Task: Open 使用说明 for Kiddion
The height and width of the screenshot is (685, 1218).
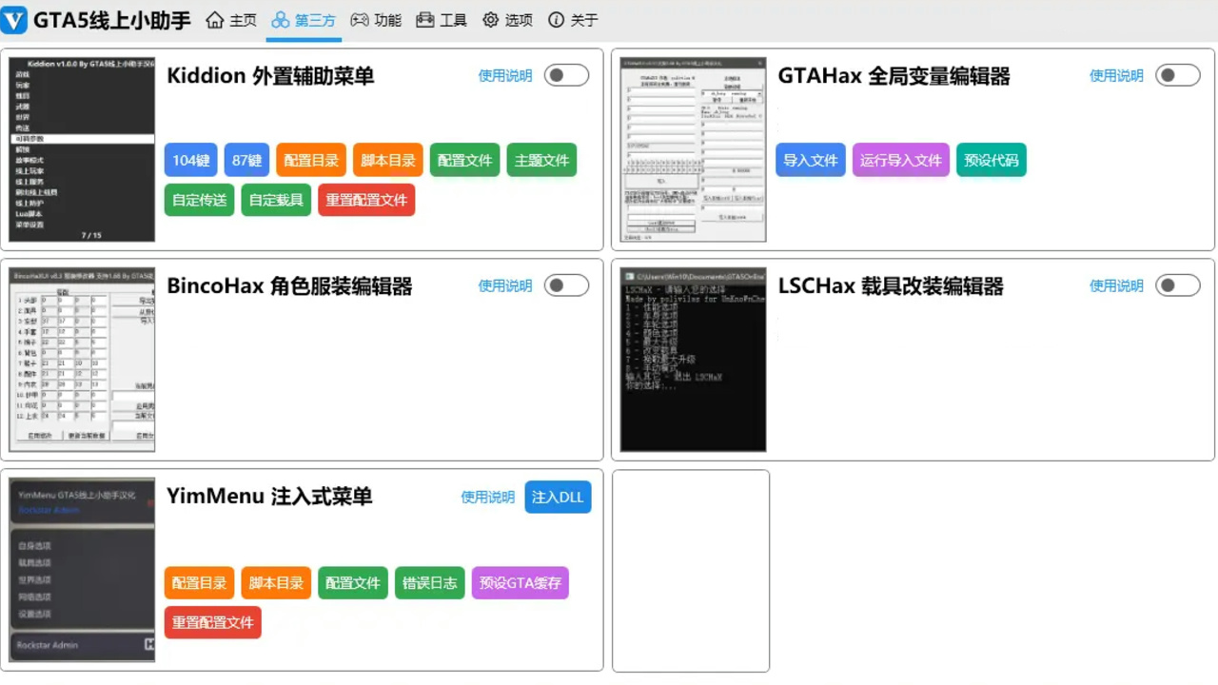Action: 505,76
